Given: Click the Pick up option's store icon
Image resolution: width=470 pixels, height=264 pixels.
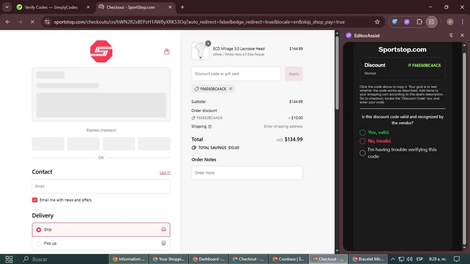Looking at the screenshot, I should (x=164, y=243).
